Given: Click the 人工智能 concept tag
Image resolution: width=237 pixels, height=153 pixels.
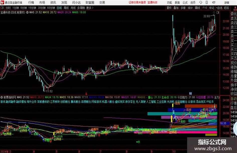Looking at the screenshot, I should (x=151, y=102).
